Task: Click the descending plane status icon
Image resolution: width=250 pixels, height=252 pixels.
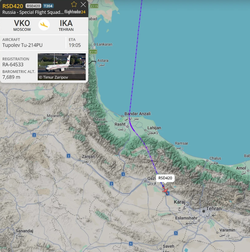Action: click(x=44, y=25)
